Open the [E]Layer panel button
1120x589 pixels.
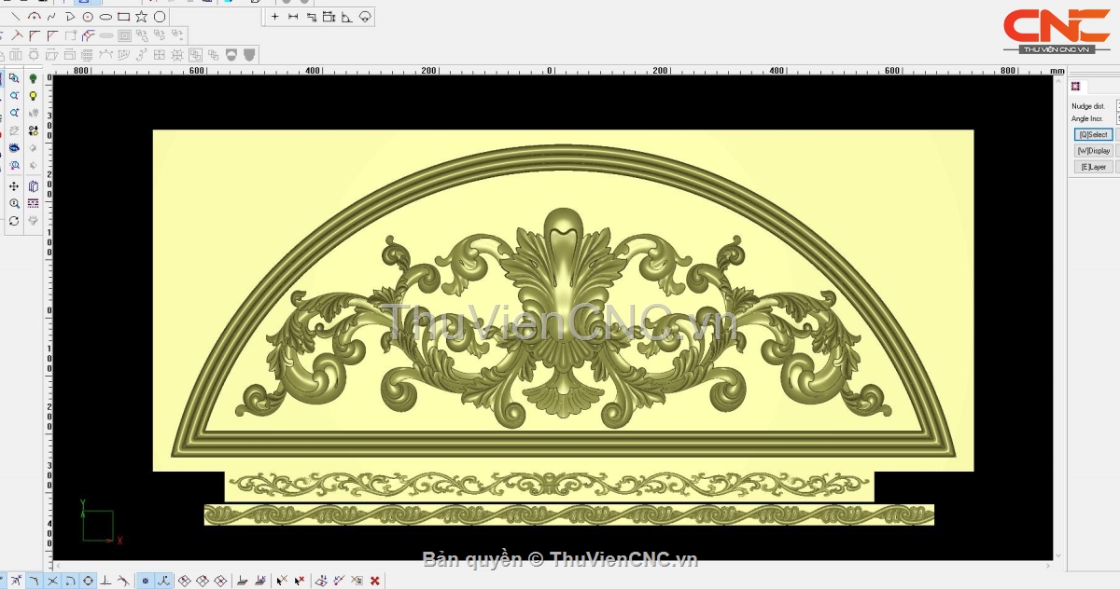pyautogui.click(x=1093, y=167)
